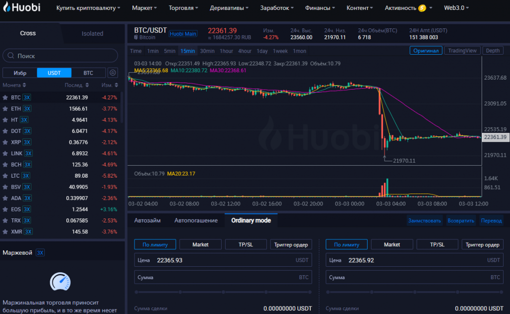Click buy price field showing 22365.93

tap(223, 260)
